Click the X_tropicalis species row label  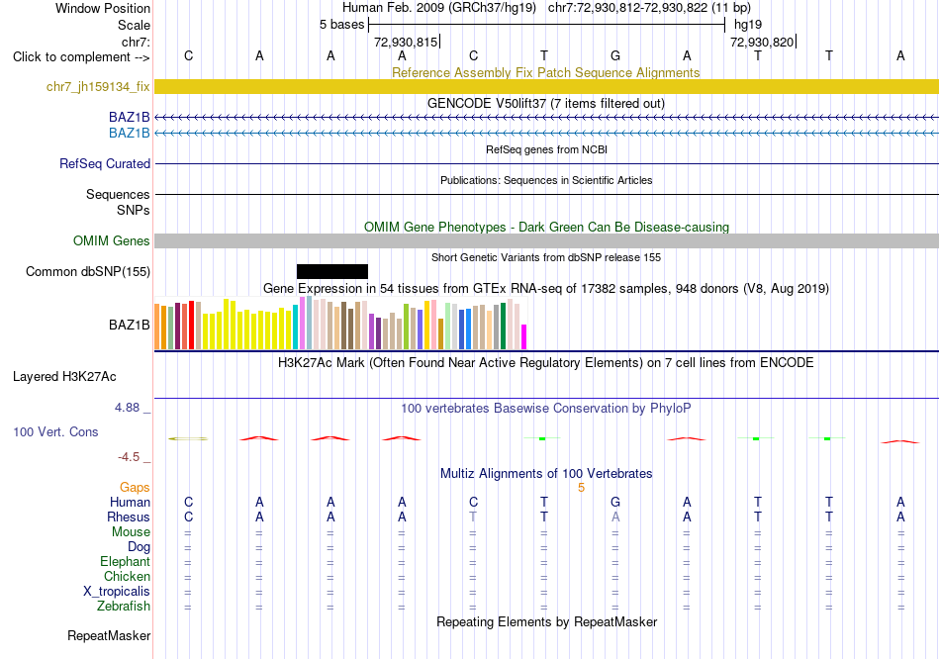coord(117,592)
